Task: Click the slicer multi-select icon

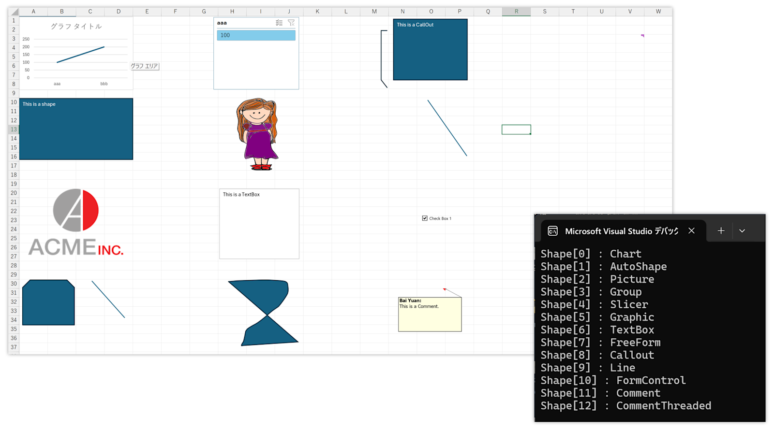Action: coord(279,23)
